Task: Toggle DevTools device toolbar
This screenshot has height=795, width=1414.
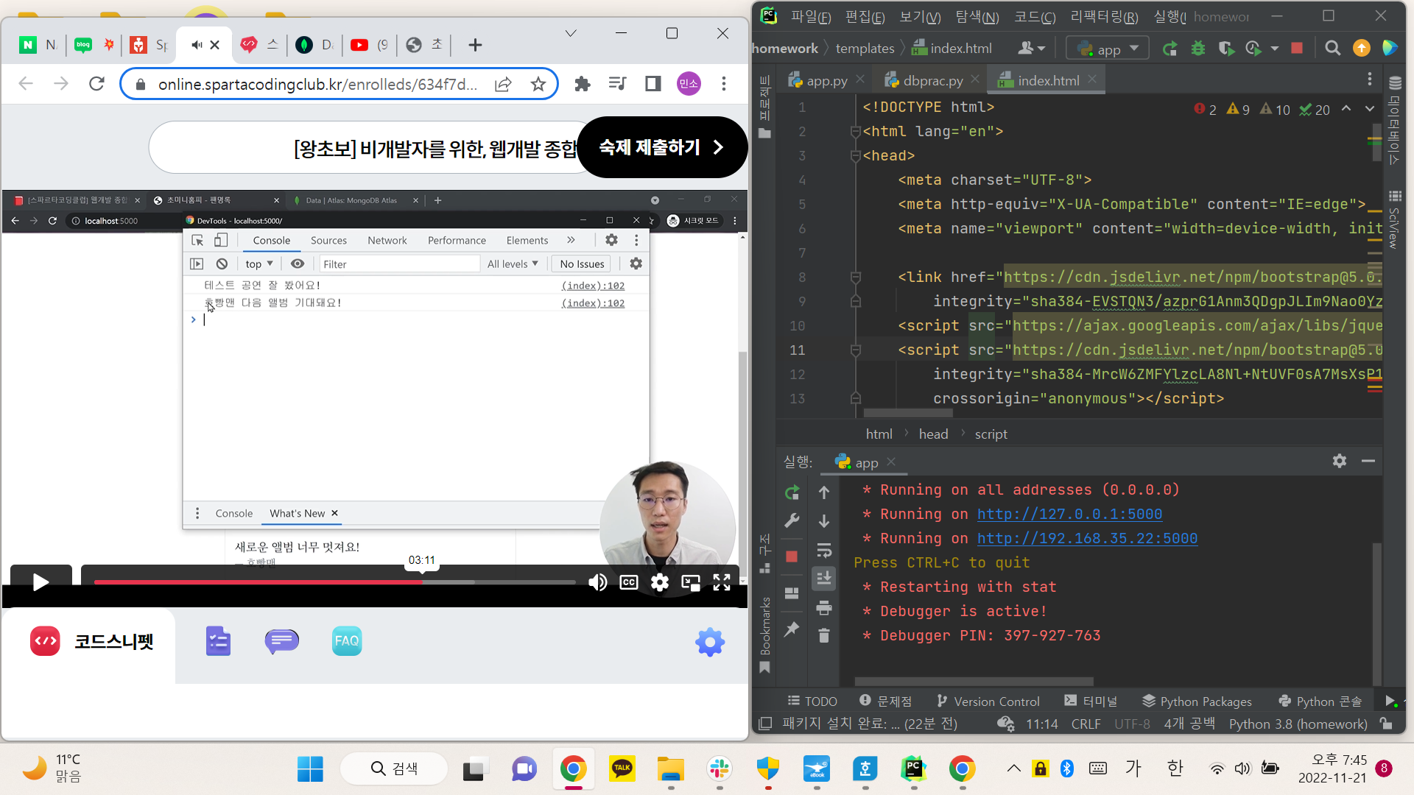Action: (221, 240)
